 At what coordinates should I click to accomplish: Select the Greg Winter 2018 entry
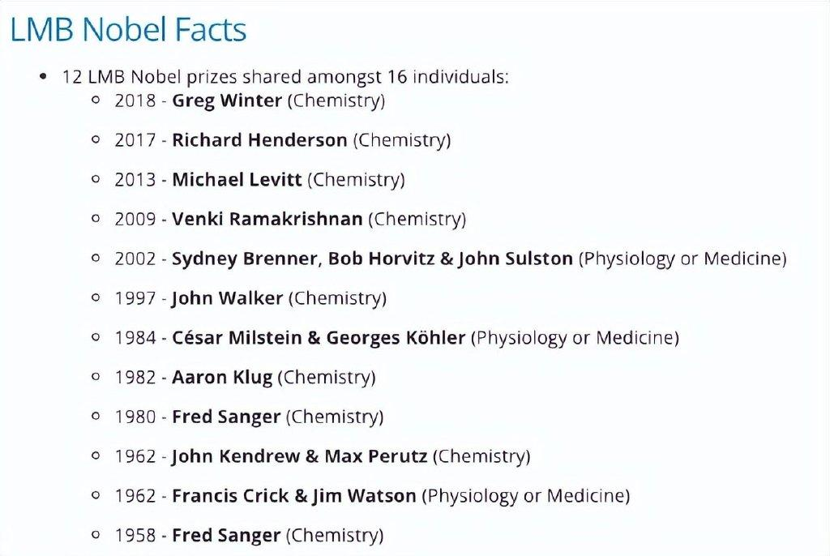click(250, 101)
